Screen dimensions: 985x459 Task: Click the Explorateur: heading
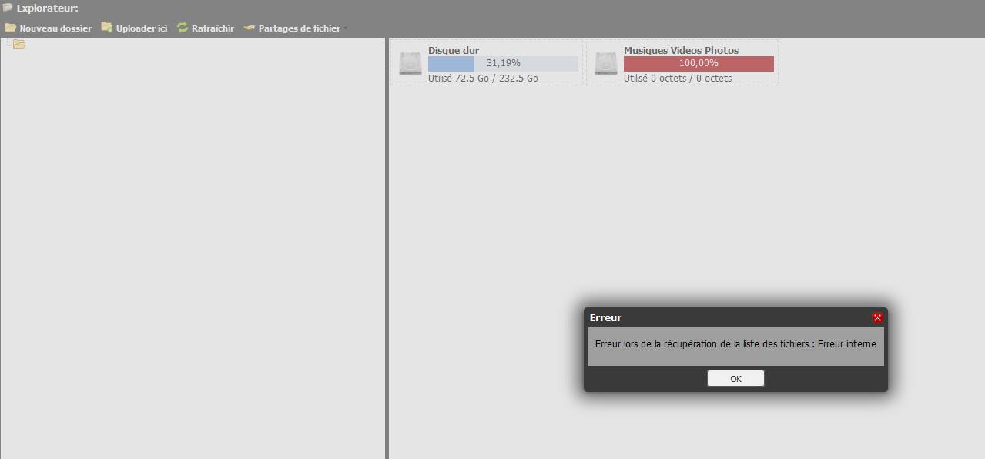coord(48,8)
